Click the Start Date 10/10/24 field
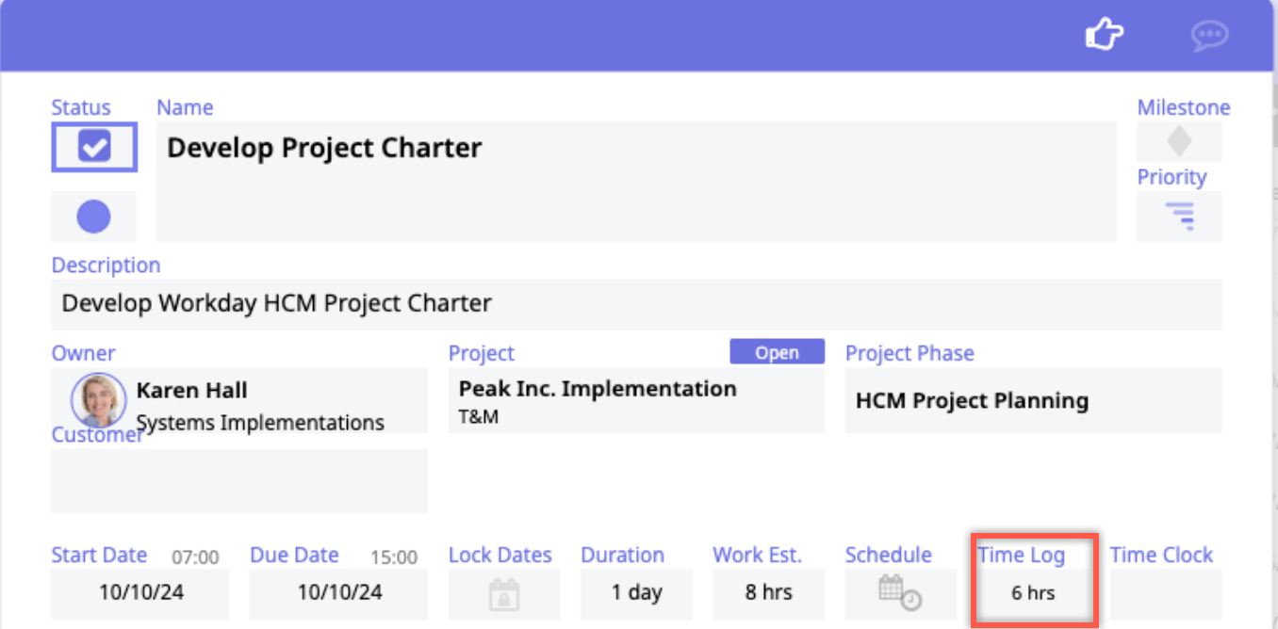 click(x=140, y=593)
